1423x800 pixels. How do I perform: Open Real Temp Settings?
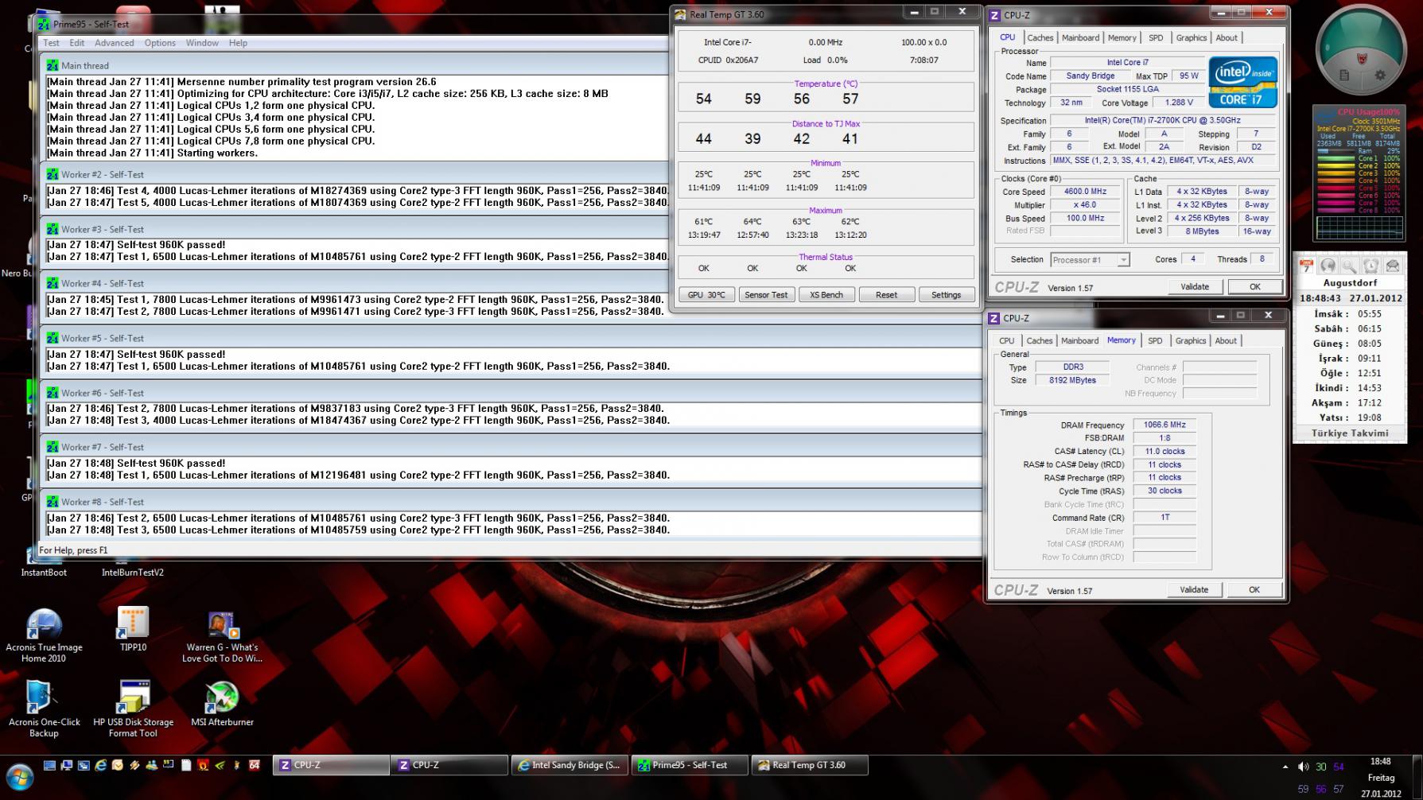[x=946, y=295]
